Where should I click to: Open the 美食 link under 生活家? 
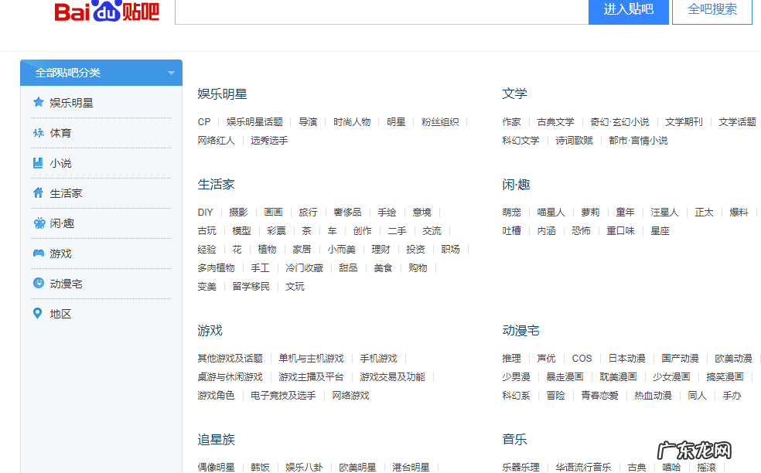coord(383,267)
